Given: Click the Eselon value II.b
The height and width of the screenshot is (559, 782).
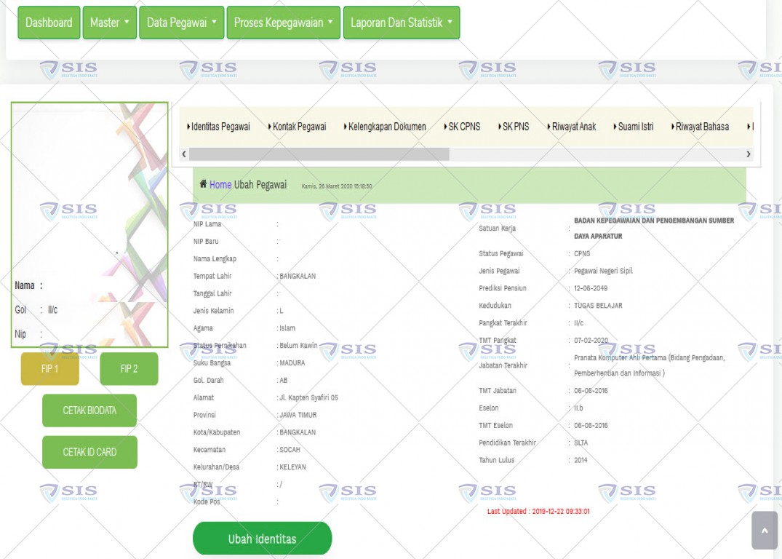Looking at the screenshot, I should (578, 408).
